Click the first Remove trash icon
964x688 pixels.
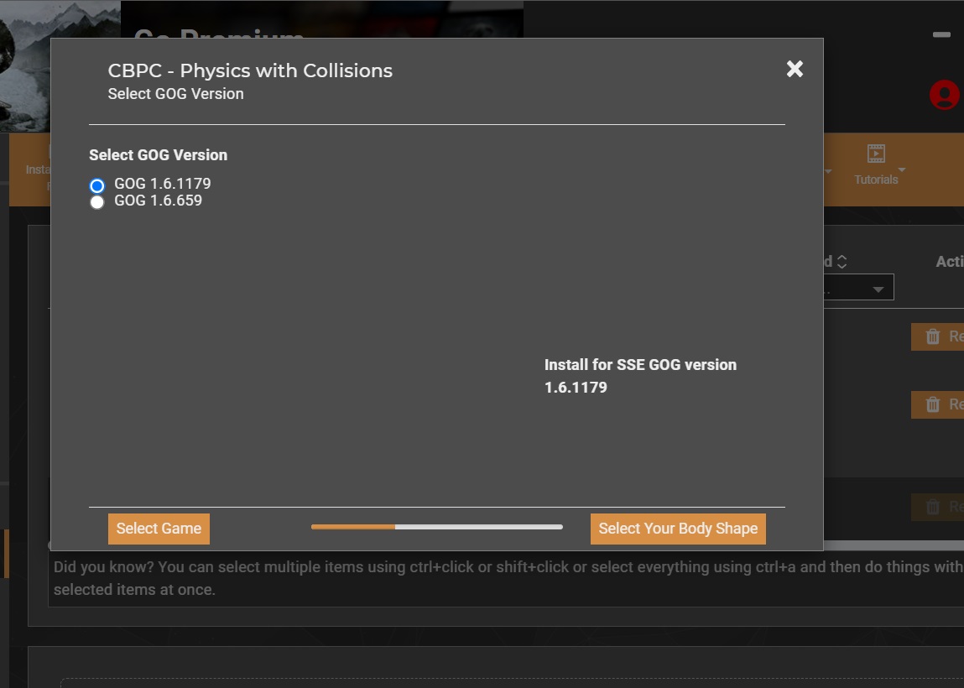pyautogui.click(x=933, y=336)
